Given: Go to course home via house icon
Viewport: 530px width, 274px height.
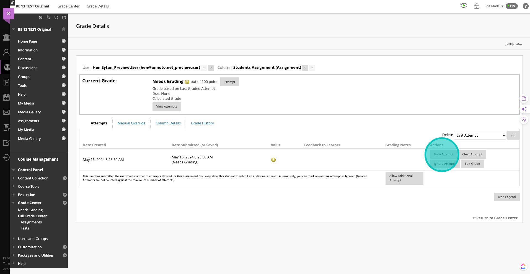Looking at the screenshot, I should pyautogui.click(x=64, y=29).
